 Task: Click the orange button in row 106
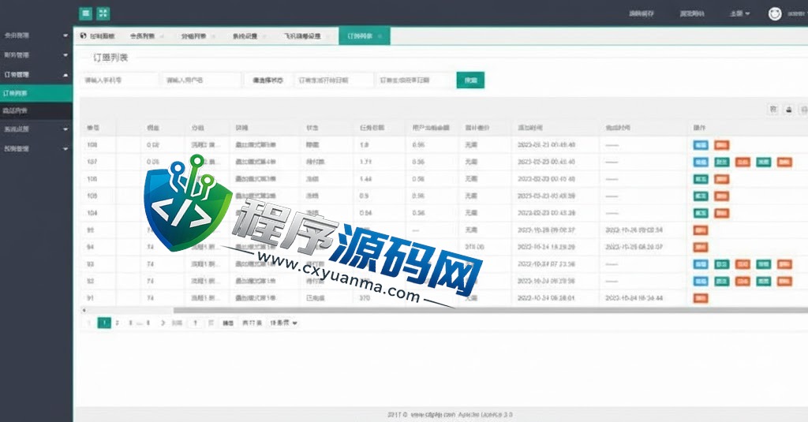[x=721, y=179]
